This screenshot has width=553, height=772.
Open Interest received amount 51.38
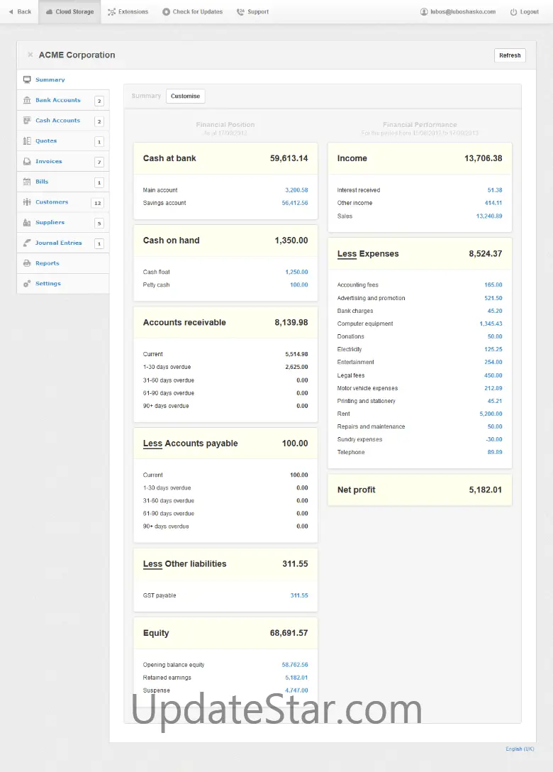pos(495,190)
